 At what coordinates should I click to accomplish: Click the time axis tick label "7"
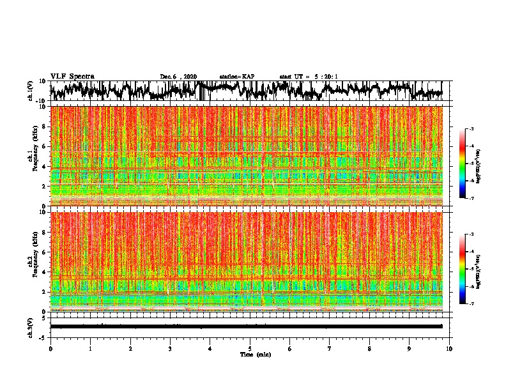(x=330, y=349)
